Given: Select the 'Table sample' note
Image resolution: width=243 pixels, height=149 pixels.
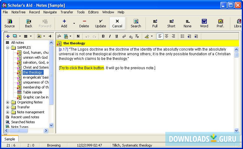Looking at the screenshot, I should pos(33,92).
